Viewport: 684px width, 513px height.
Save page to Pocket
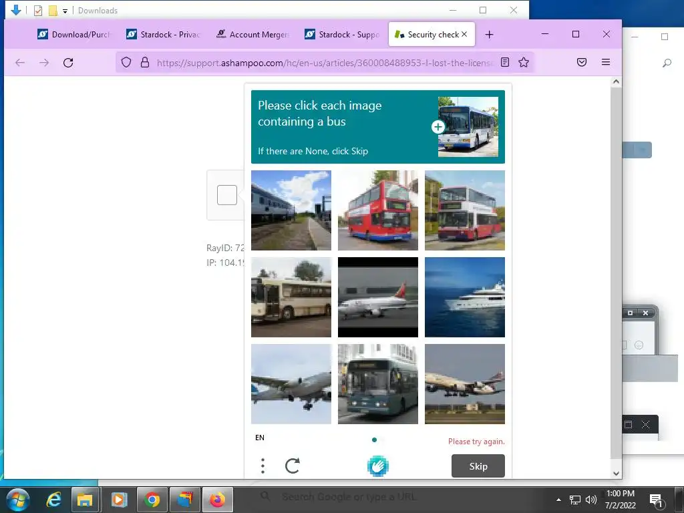582,62
